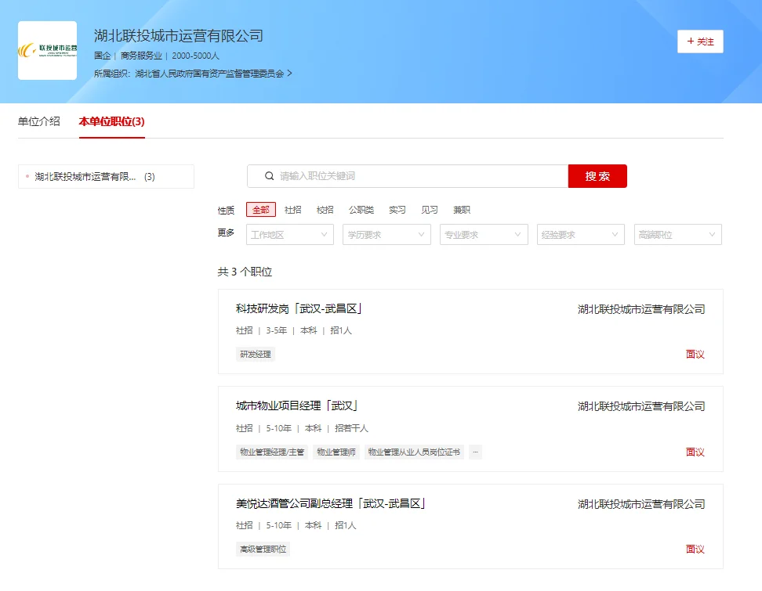Open the 高端职位 dropdown

coord(677,234)
